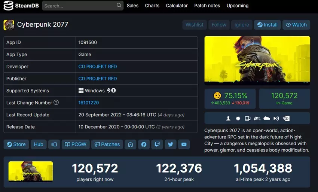Viewport: 318px width, 192px height.
Task: Open the CD PROJEKT RED developer link
Action: click(98, 67)
